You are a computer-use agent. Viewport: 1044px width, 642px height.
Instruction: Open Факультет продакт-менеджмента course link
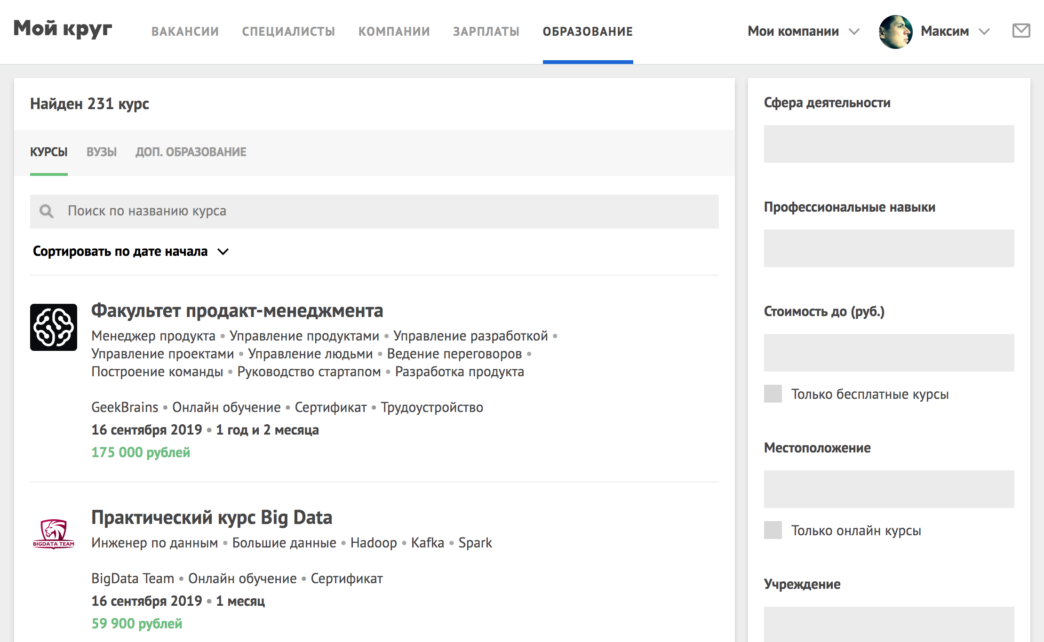(237, 311)
